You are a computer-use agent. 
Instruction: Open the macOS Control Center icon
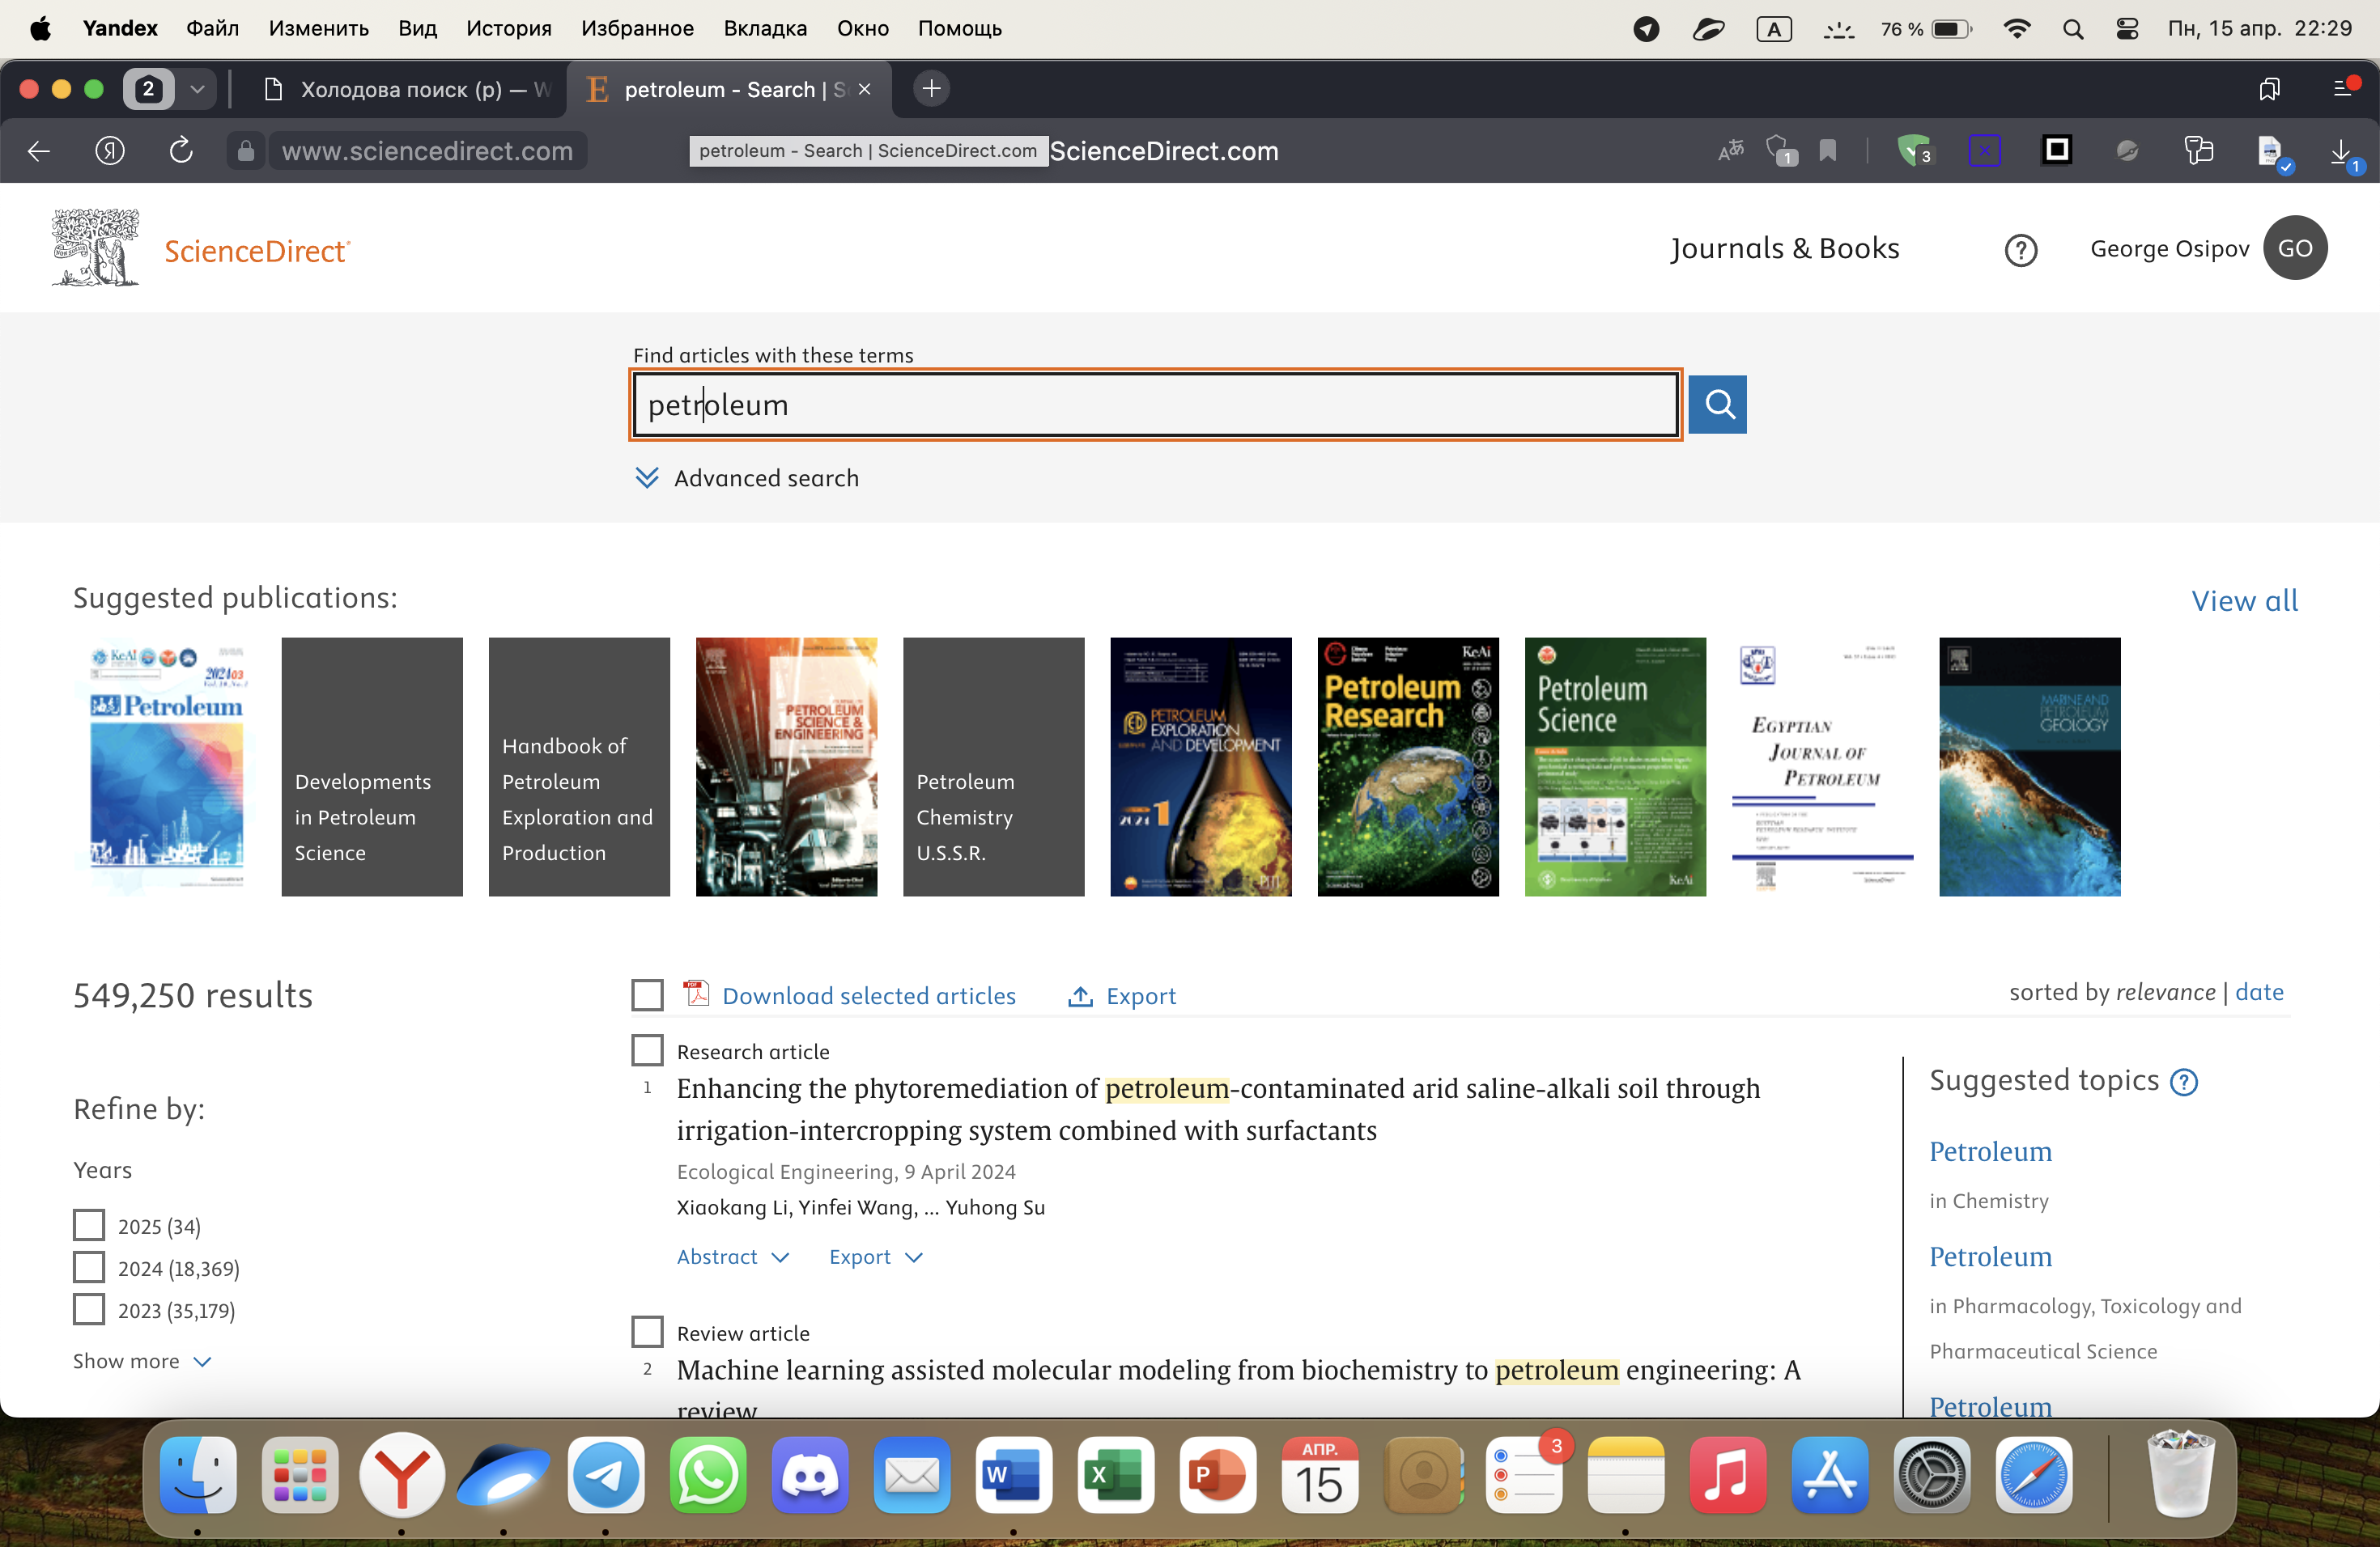coord(2127,29)
